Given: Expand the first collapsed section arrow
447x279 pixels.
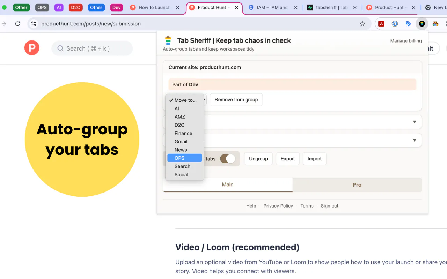Looking at the screenshot, I should tap(415, 122).
